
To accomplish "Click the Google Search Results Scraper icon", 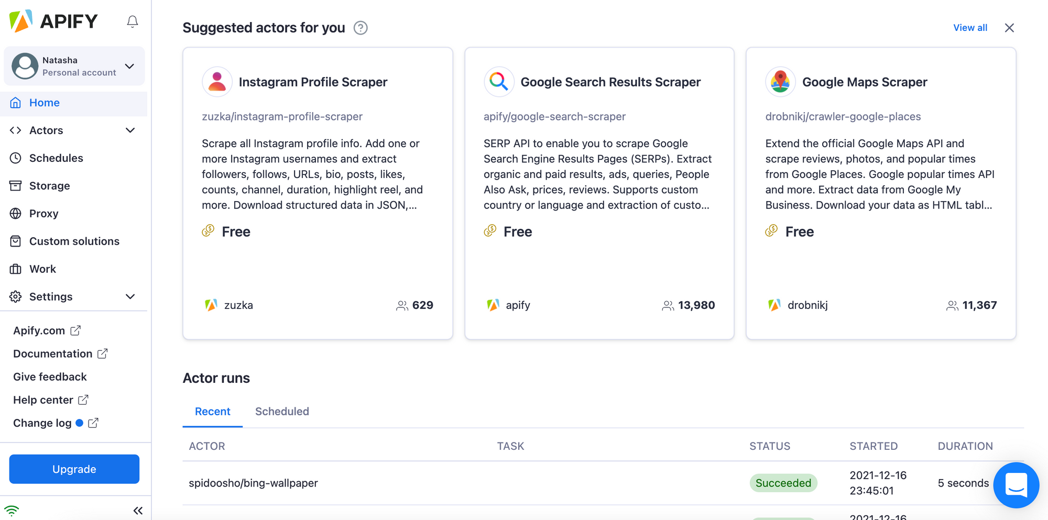I will click(499, 82).
